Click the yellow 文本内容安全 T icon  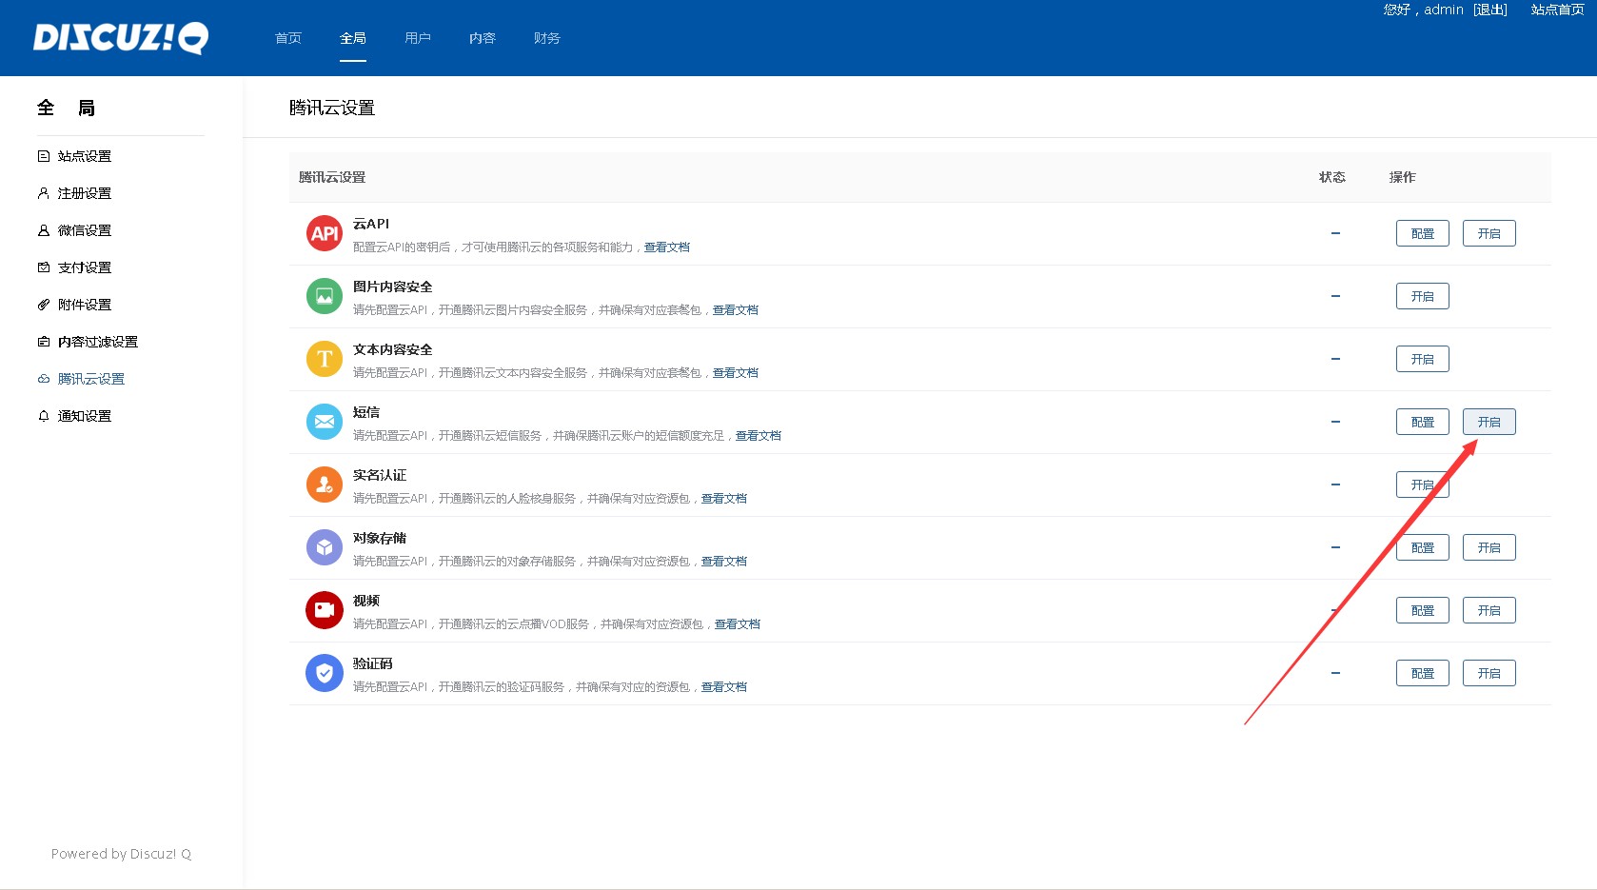click(x=325, y=359)
